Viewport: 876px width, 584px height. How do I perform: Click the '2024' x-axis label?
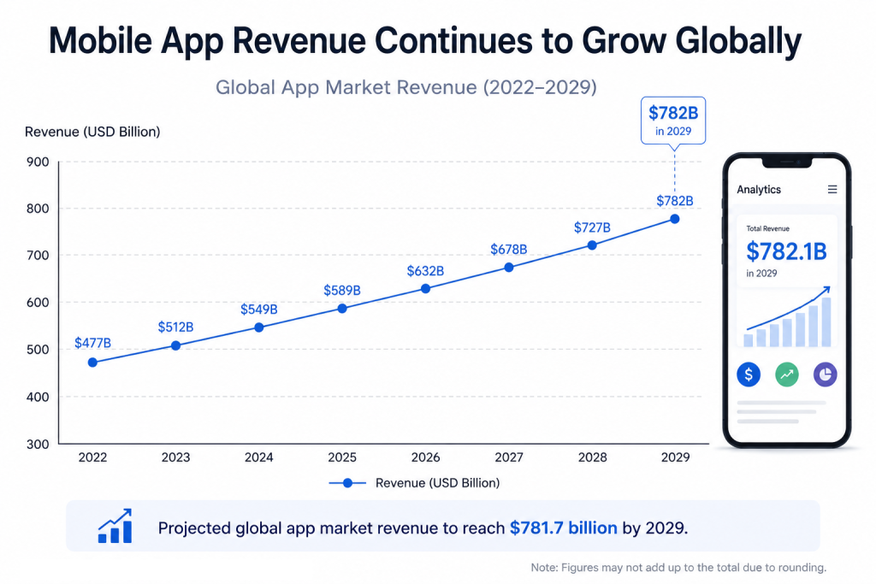point(258,457)
